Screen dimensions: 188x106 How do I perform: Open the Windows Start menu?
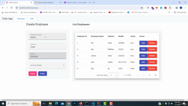[x=3, y=103]
